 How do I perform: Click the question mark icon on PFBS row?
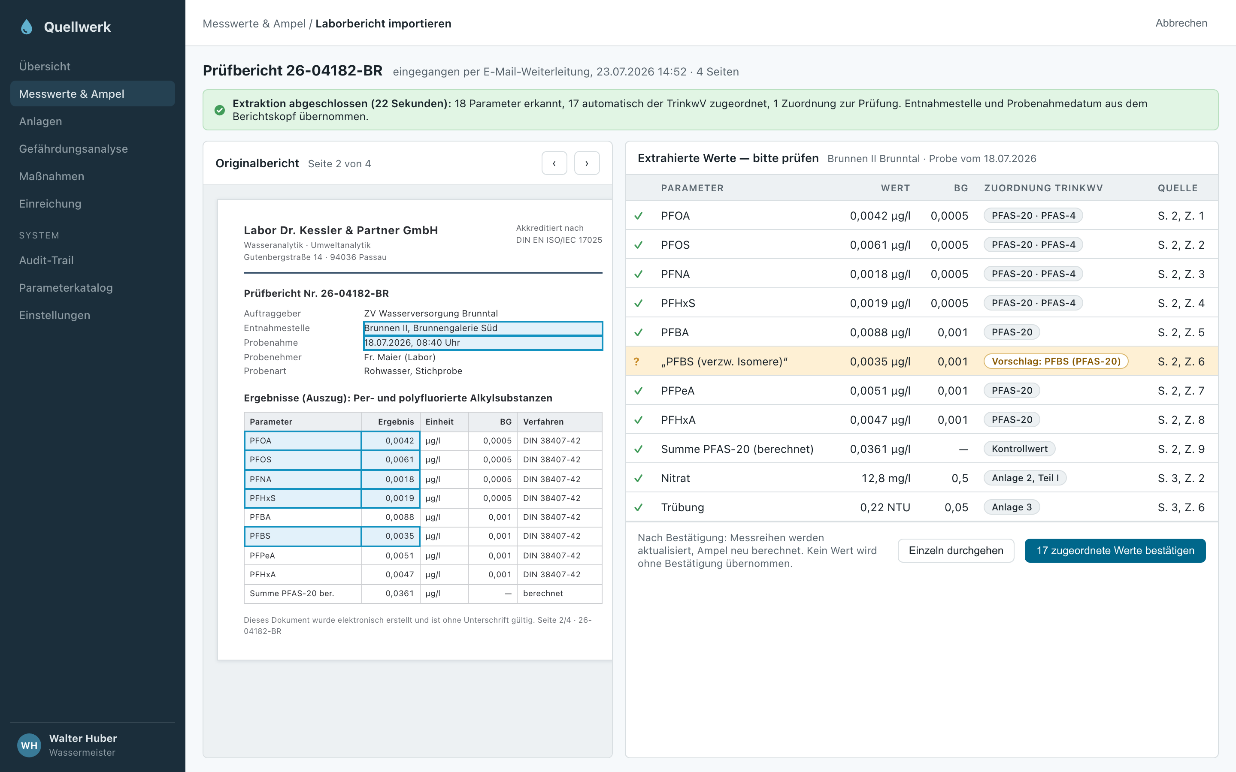(636, 362)
